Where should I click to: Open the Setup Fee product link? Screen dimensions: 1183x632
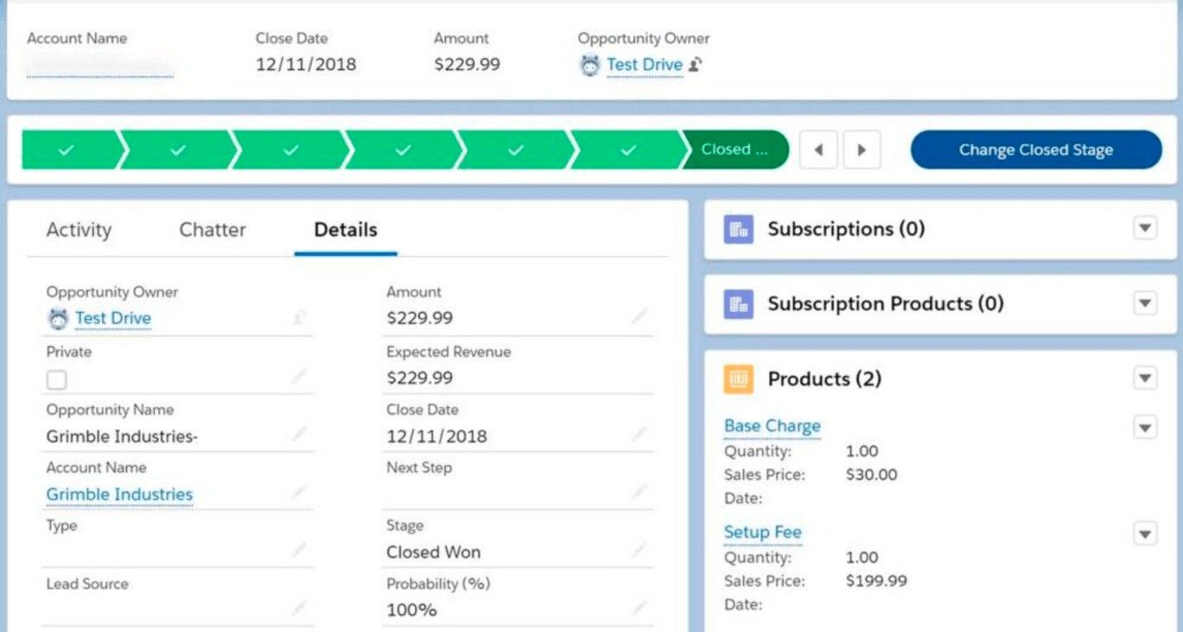coord(762,533)
